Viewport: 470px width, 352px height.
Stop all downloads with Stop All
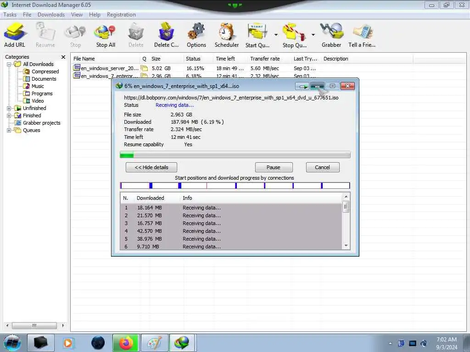pyautogui.click(x=106, y=35)
